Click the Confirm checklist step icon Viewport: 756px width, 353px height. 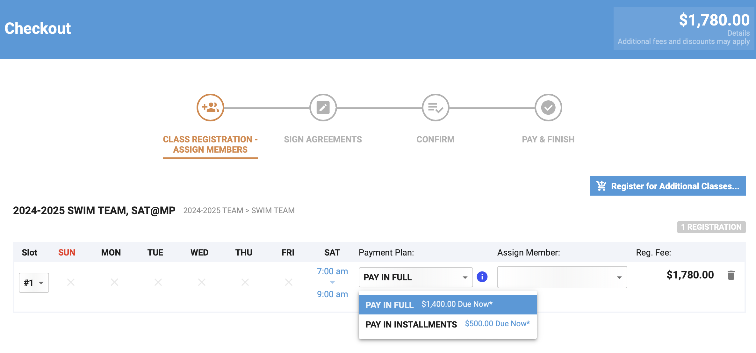[x=436, y=108]
